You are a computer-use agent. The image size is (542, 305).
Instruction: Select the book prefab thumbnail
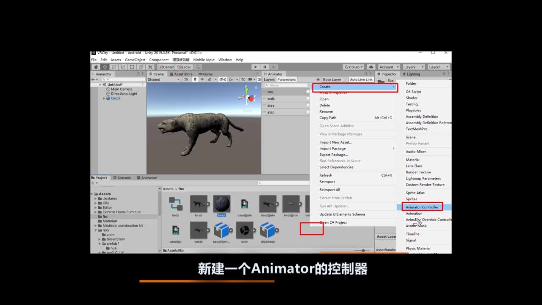pos(244,230)
